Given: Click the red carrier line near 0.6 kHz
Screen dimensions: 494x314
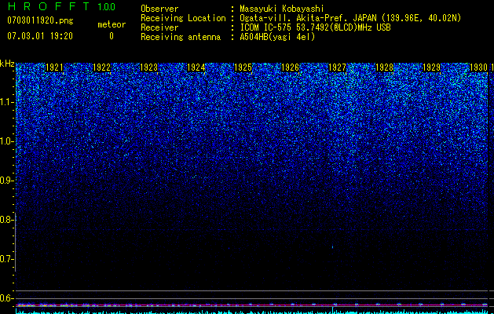Looking at the screenshot, I should [252, 305].
